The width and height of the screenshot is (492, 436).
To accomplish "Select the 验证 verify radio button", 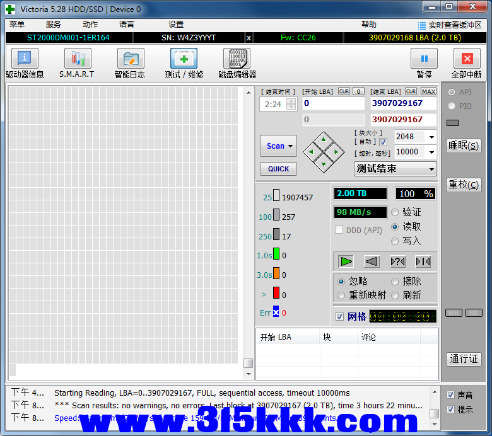I will point(395,212).
